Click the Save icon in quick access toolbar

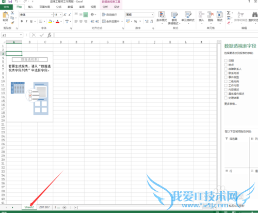(x=10, y=2)
